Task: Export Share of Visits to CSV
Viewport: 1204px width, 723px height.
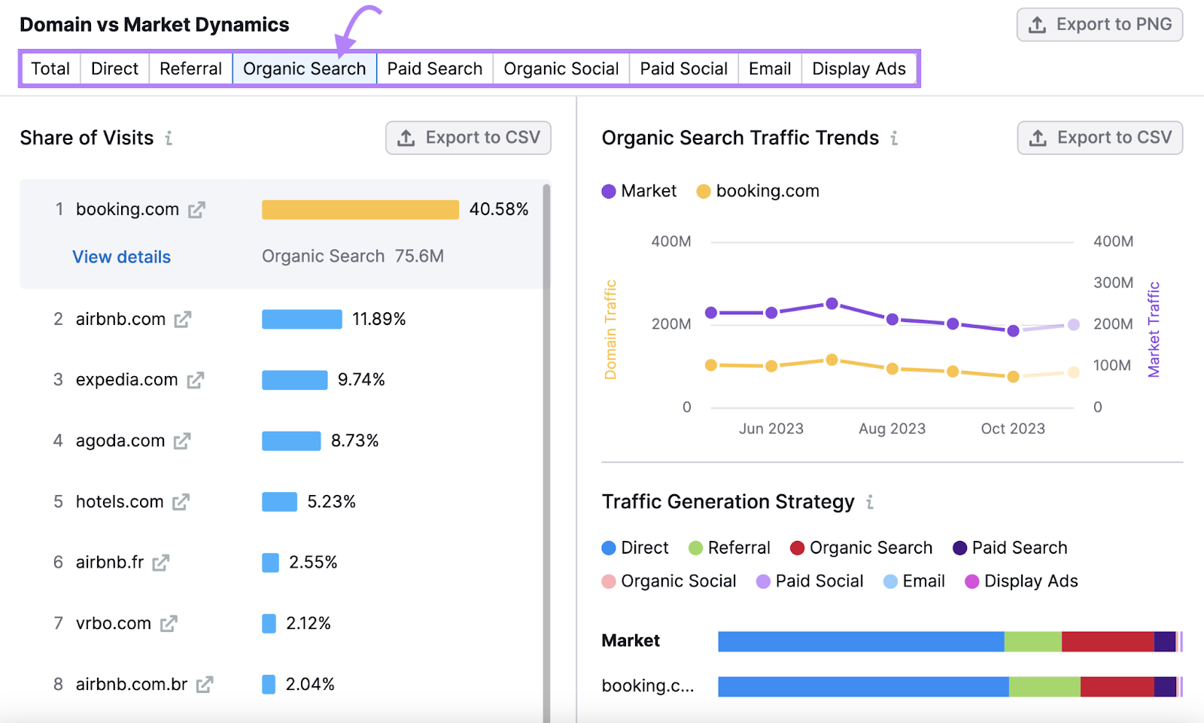Action: 468,138
